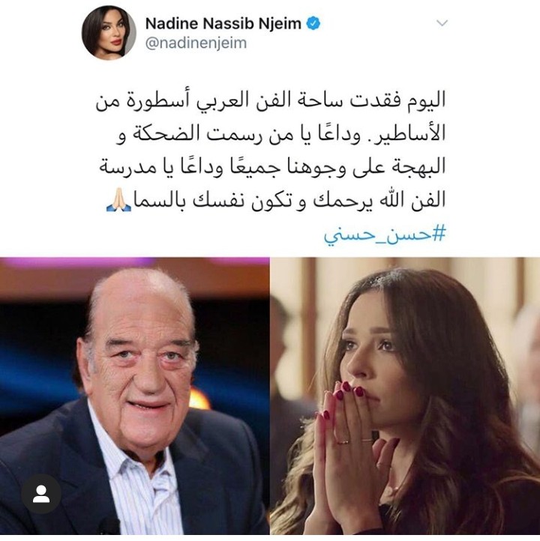Viewport: 540px width, 541px height.
Task: Click the word الضحكة in the second line
Action: pos(166,133)
